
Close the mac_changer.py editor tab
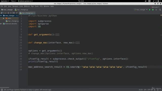tap(34, 13)
